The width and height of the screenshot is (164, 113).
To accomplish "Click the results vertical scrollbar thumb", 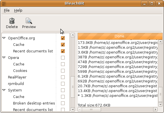I will click(160, 94).
